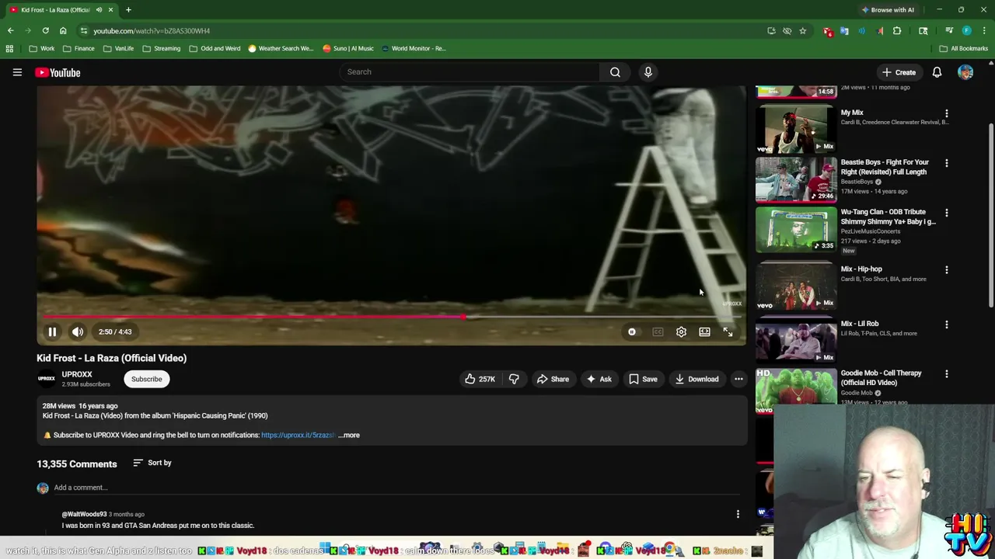This screenshot has width=995, height=559.
Task: Mute the video volume speaker icon
Action: [x=78, y=332]
